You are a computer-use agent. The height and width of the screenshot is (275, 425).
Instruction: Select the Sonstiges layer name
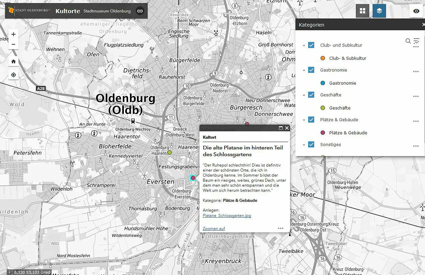point(331,144)
